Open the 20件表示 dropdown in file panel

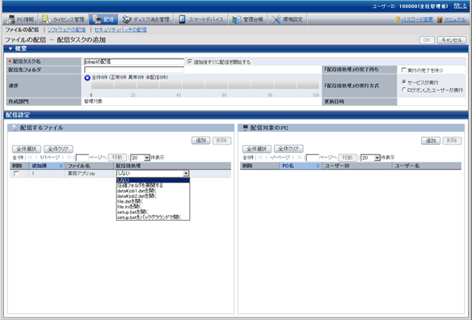[x=141, y=158]
